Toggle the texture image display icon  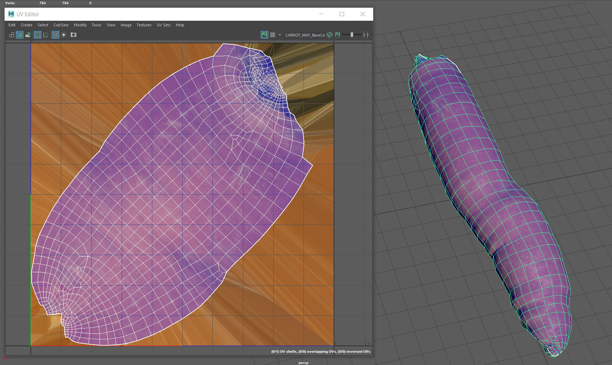264,35
